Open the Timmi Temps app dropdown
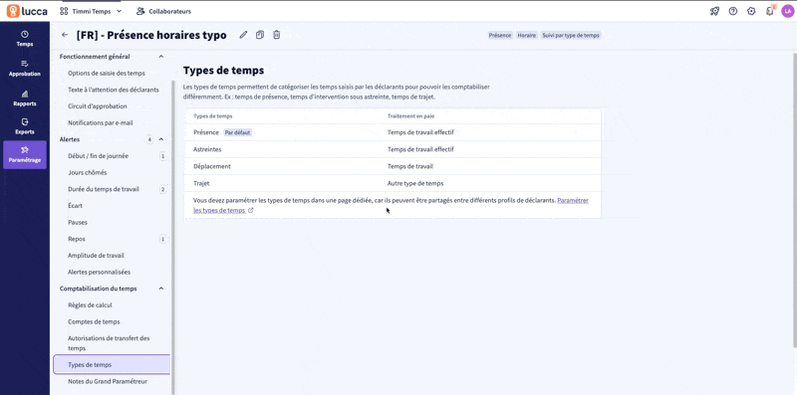The image size is (797, 395). (91, 11)
